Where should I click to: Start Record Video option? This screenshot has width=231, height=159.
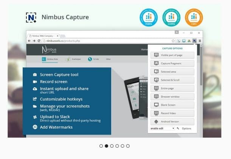pos(172,113)
